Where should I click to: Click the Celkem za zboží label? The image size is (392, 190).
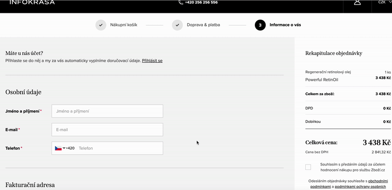[320, 94]
